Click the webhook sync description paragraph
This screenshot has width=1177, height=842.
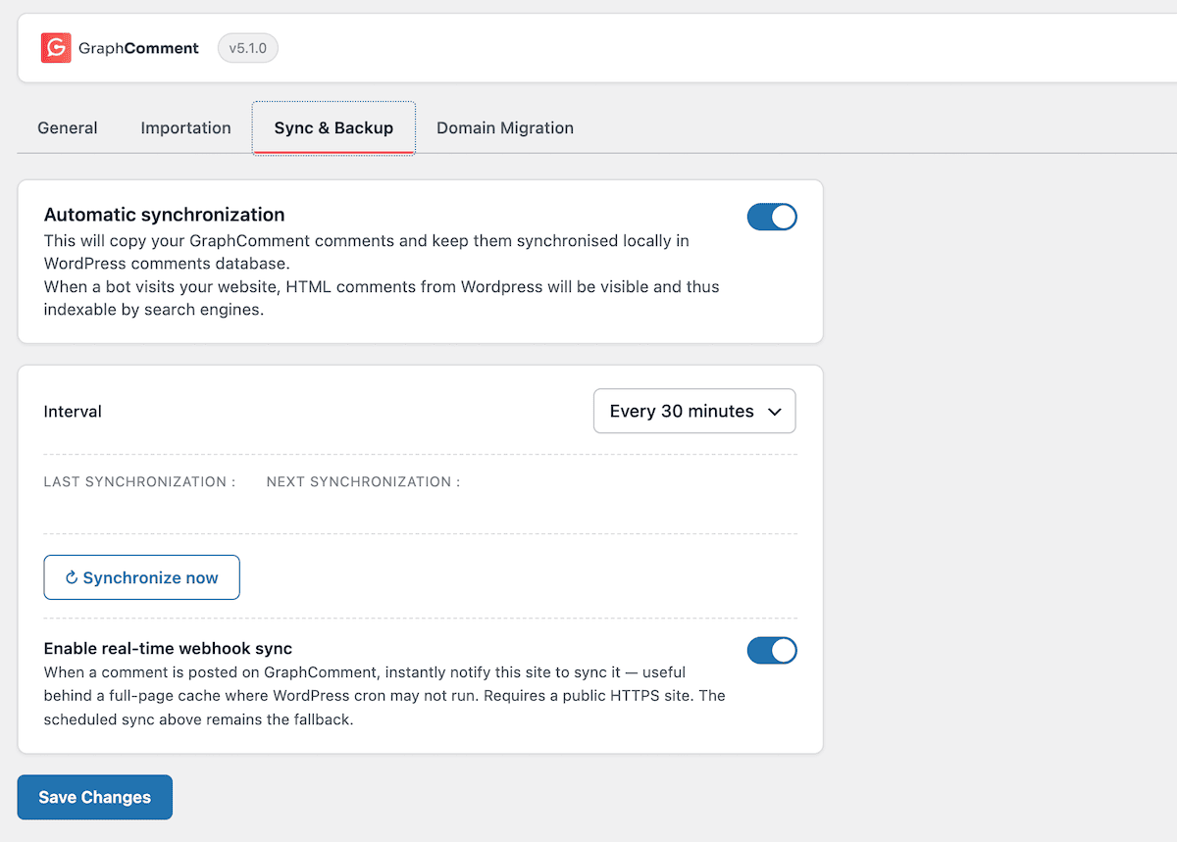[x=384, y=696]
